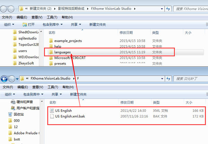208x144 pixels.
Task: Open 包含到库中 dropdown in upper window
Action: pos(53,25)
